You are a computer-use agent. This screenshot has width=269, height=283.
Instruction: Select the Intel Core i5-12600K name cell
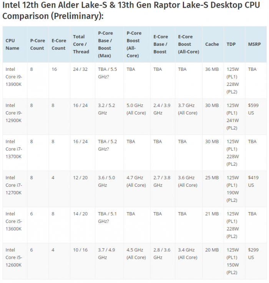tap(14, 257)
